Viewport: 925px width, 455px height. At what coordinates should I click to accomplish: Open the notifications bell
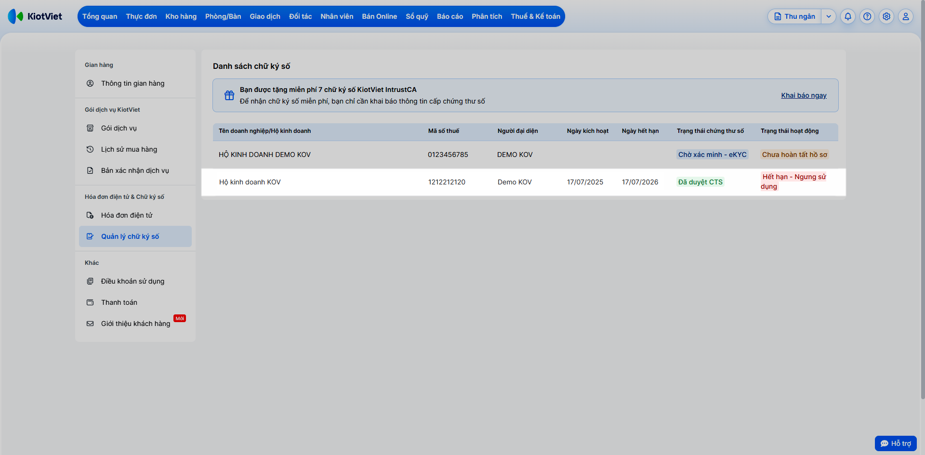848,16
